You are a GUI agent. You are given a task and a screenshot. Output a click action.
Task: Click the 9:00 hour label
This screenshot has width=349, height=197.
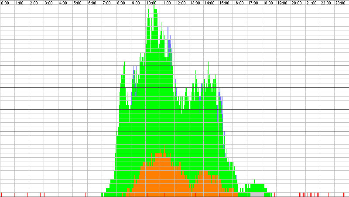click(136, 3)
